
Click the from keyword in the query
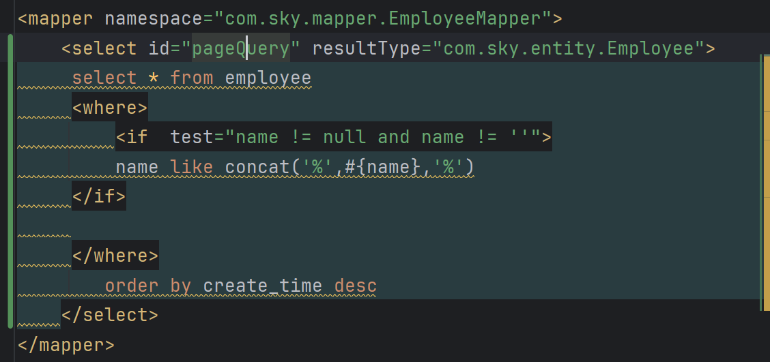[192, 78]
